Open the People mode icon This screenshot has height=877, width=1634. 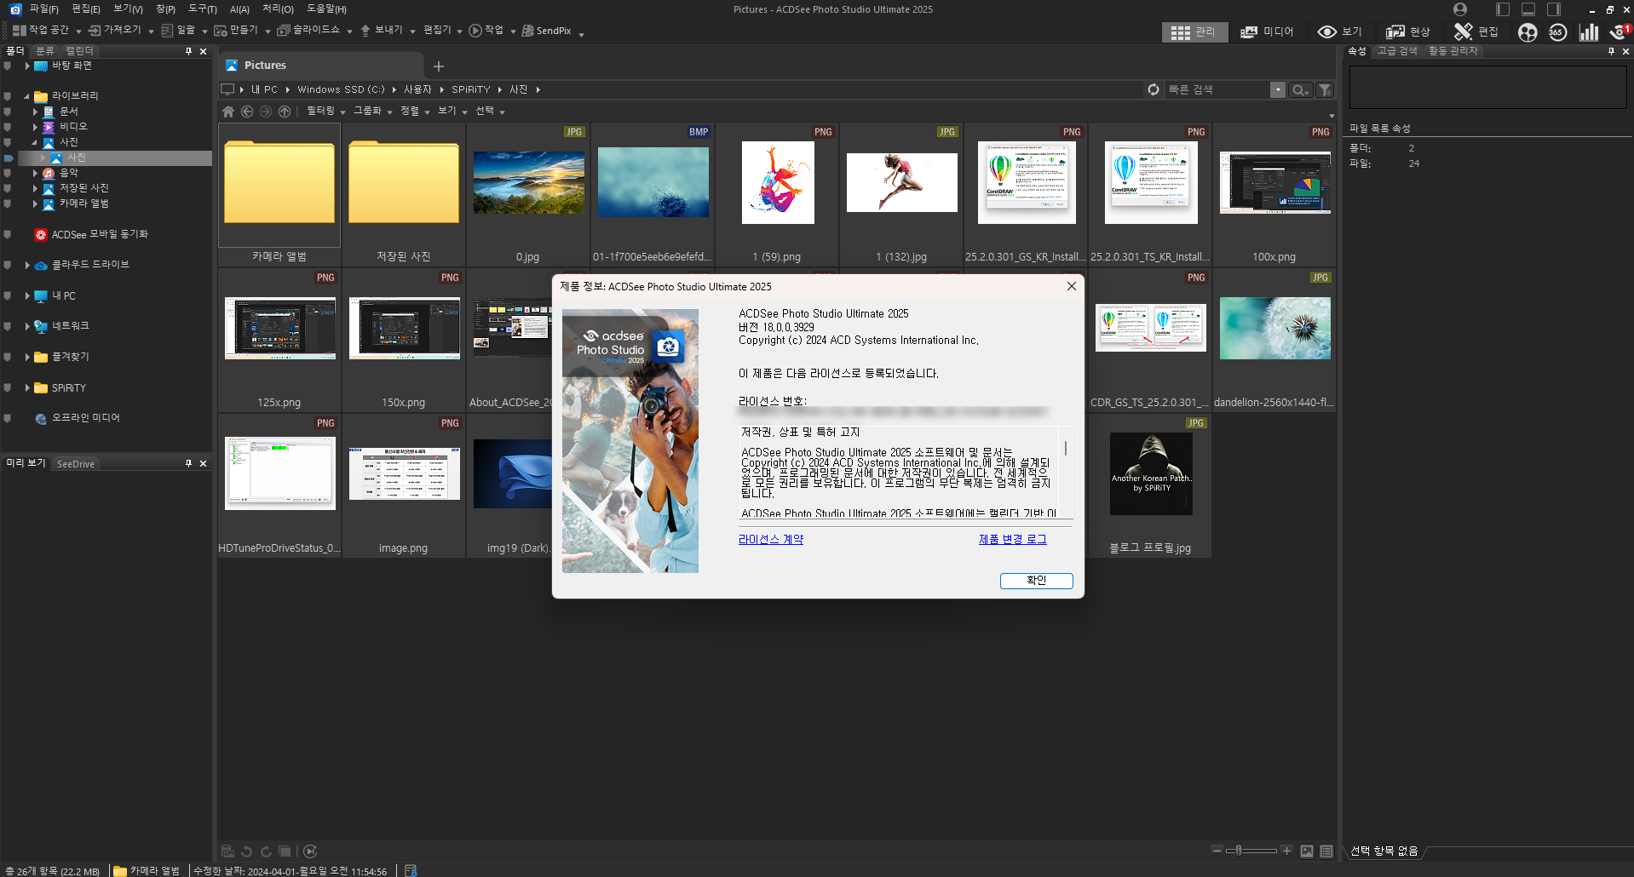click(1528, 32)
